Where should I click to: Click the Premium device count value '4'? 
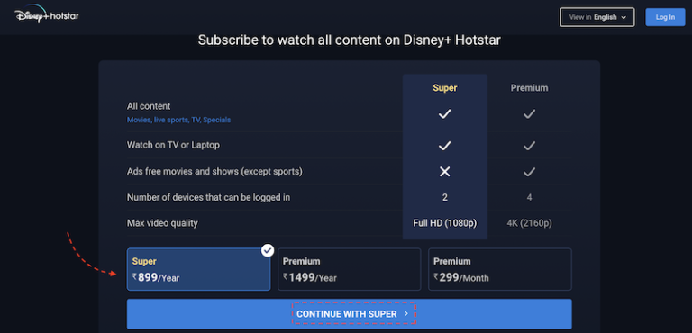tap(529, 198)
